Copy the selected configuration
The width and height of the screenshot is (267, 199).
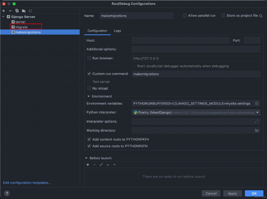coord(17,11)
